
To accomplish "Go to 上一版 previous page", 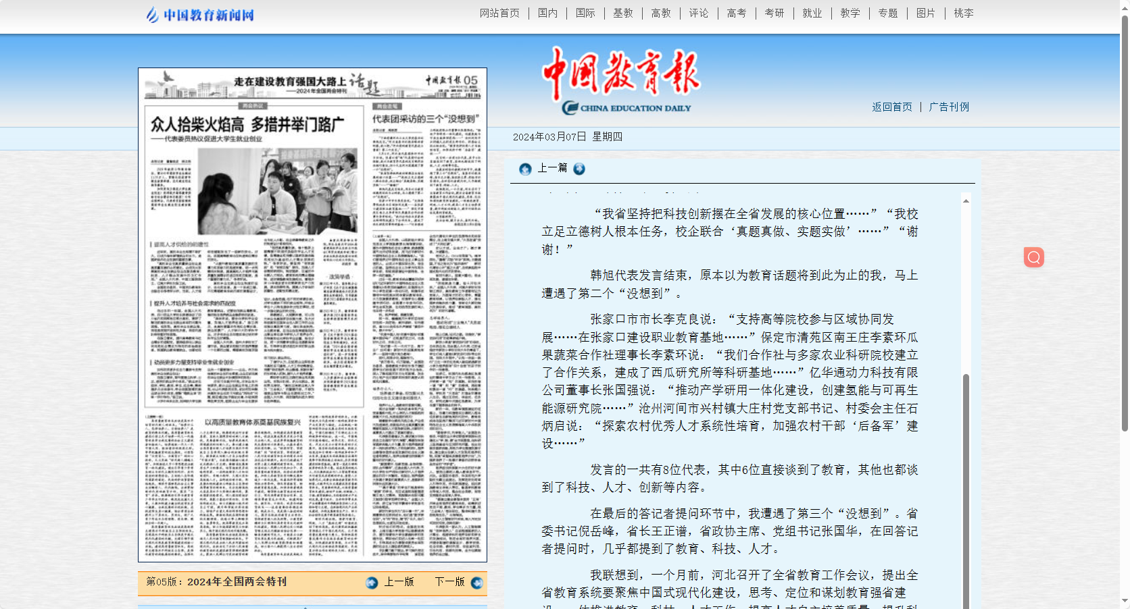I will coord(399,582).
